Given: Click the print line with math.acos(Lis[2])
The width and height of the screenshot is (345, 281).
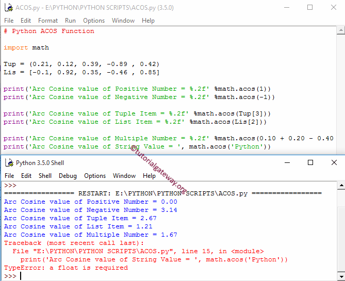Looking at the screenshot, I should coord(135,122).
